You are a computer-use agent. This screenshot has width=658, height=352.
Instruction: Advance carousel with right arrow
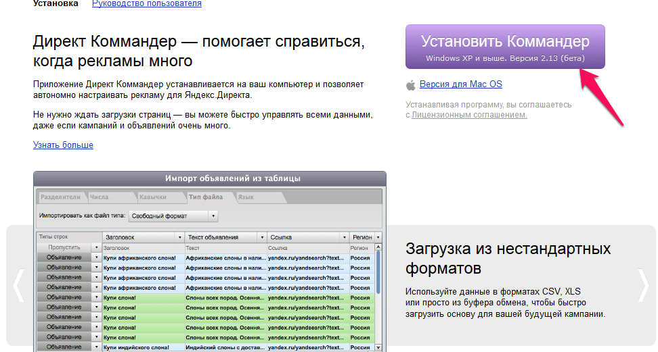coord(643,285)
